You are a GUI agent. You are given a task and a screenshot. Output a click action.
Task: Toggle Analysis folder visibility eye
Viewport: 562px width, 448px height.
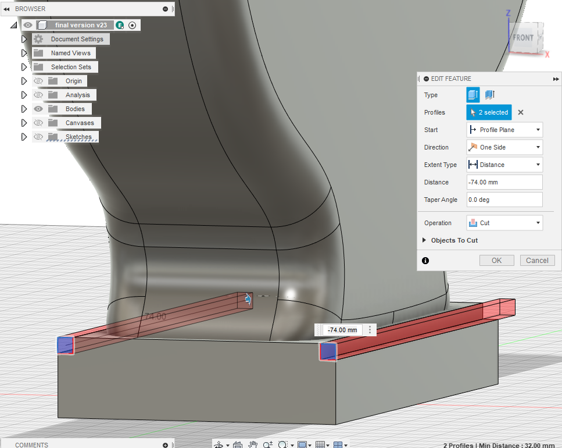(x=38, y=95)
